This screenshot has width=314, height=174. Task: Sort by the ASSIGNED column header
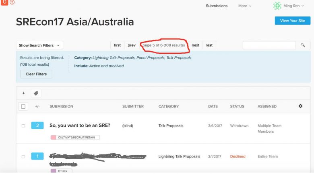click(267, 106)
